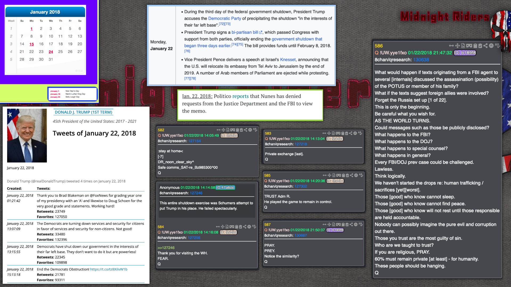Click the share icon on post 587
Screen dimensions: 511x287
(351, 225)
